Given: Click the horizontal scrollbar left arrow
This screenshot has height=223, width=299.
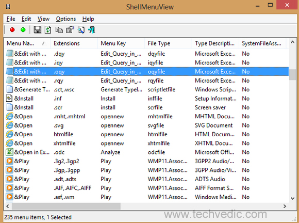Looking at the screenshot, I should coord(8,206).
